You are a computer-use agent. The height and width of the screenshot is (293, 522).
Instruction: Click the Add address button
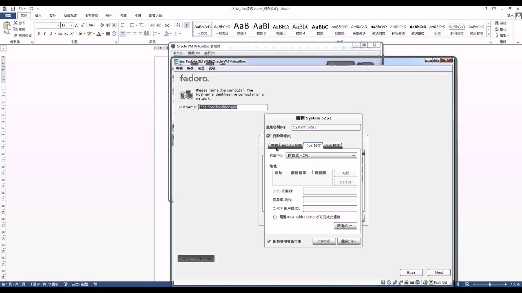[345, 173]
